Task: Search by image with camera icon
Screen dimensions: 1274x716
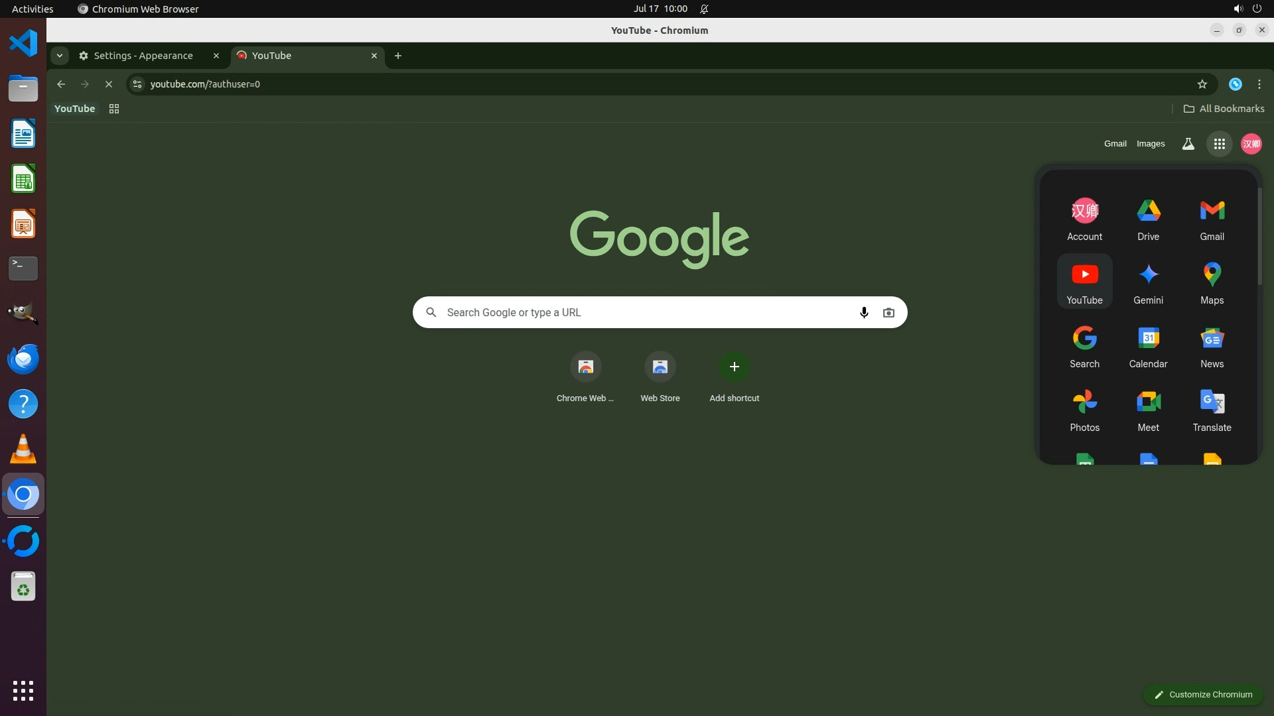Action: click(888, 312)
